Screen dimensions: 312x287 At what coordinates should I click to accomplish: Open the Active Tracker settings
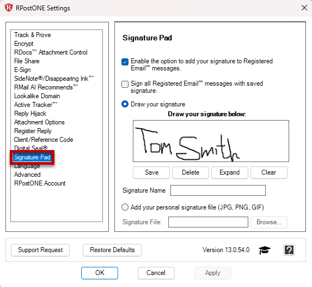pos(35,105)
